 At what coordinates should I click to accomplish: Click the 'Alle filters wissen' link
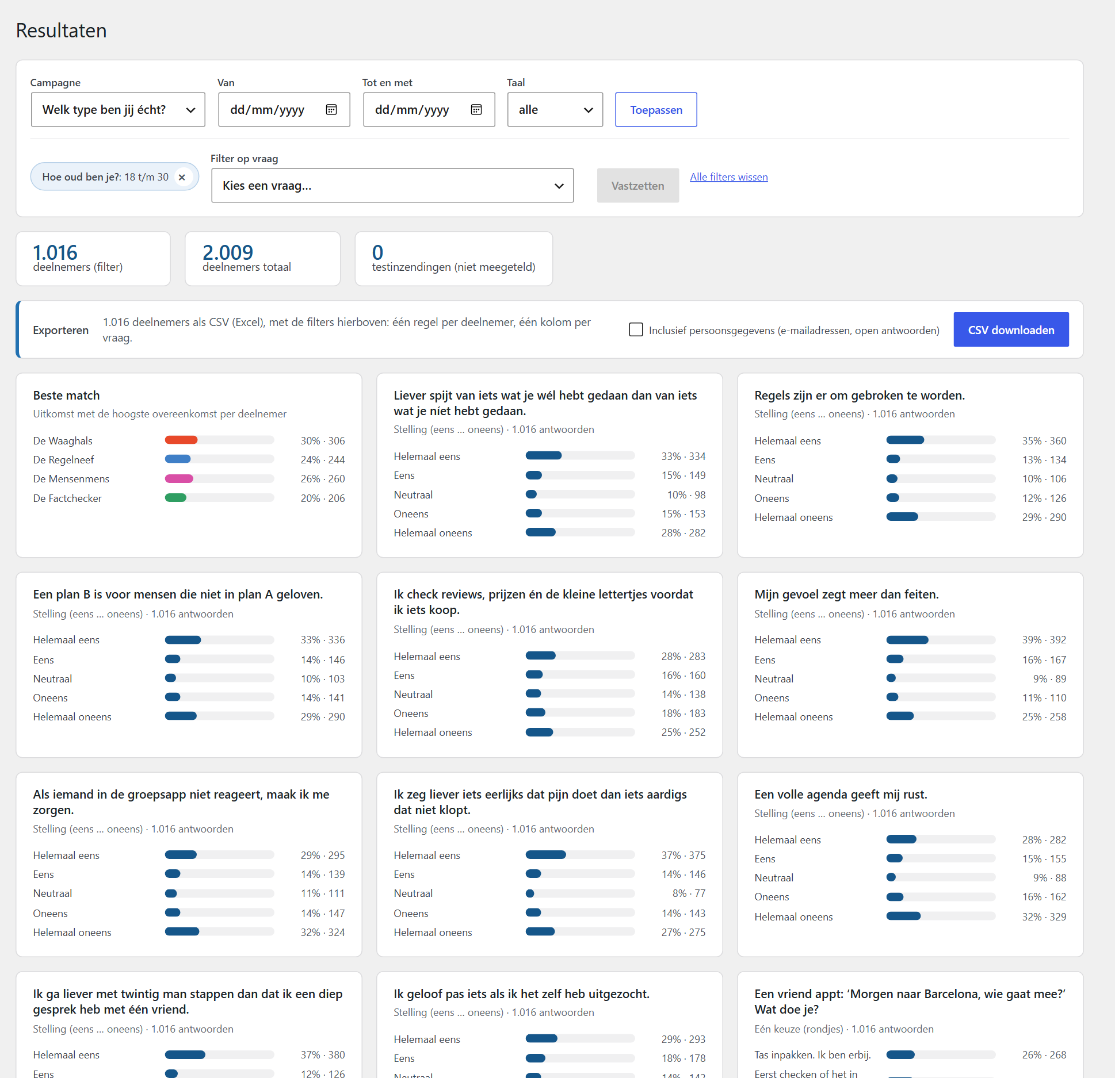(x=728, y=177)
